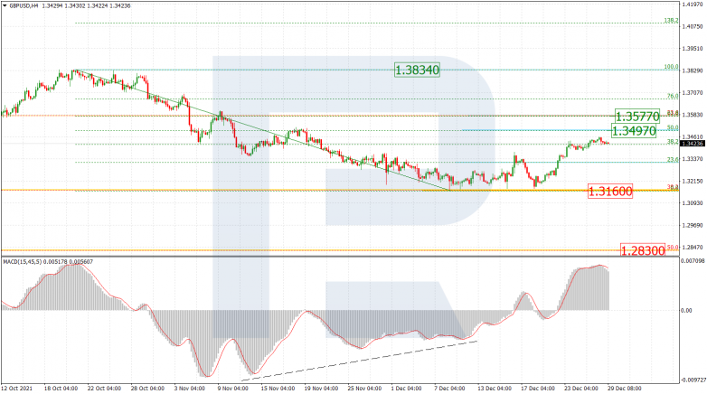The width and height of the screenshot is (707, 394).
Task: Click the green 1.35770 price label
Action: (637, 117)
